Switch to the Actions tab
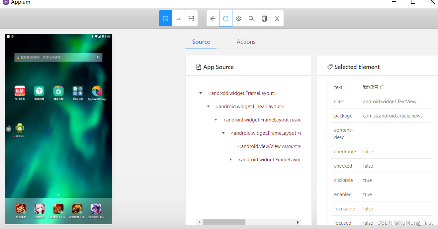438x229 pixels. (246, 42)
